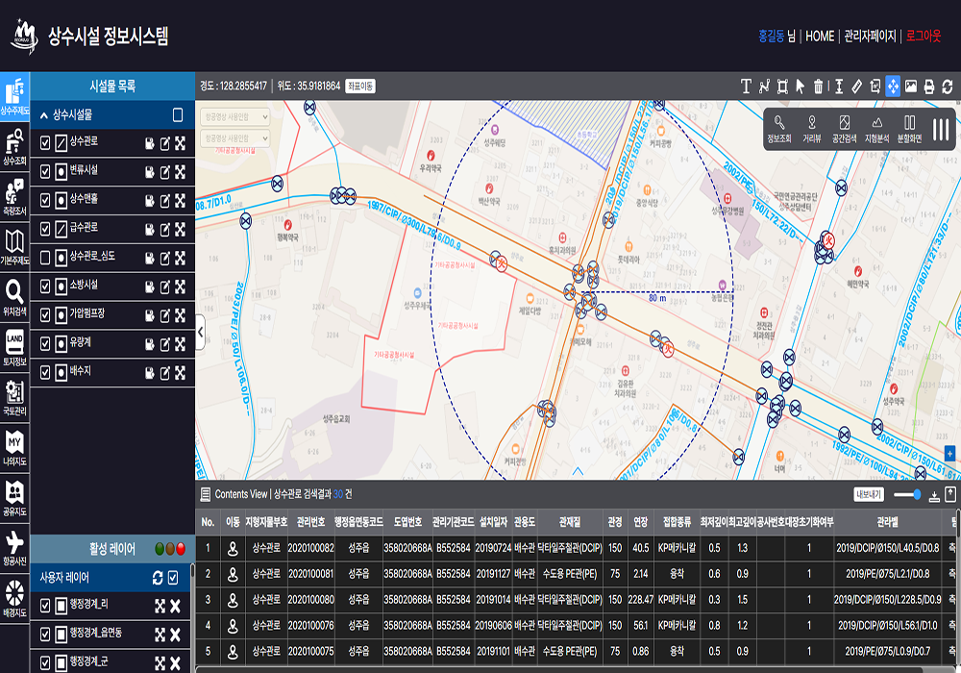The image size is (961, 673).
Task: Toggle the 유량계 layer checkbox
Action: (45, 344)
